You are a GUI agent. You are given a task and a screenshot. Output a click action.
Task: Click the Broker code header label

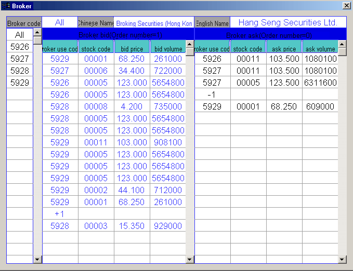pyautogui.click(x=24, y=22)
